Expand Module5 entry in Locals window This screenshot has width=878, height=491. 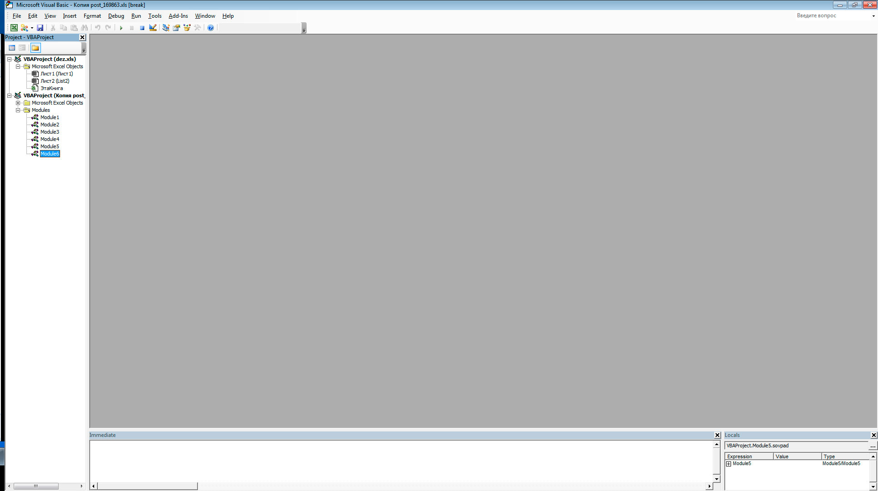pos(729,464)
